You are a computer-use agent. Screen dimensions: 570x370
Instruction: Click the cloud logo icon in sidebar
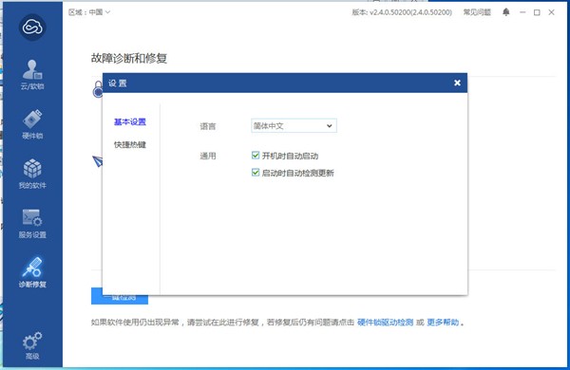32,28
